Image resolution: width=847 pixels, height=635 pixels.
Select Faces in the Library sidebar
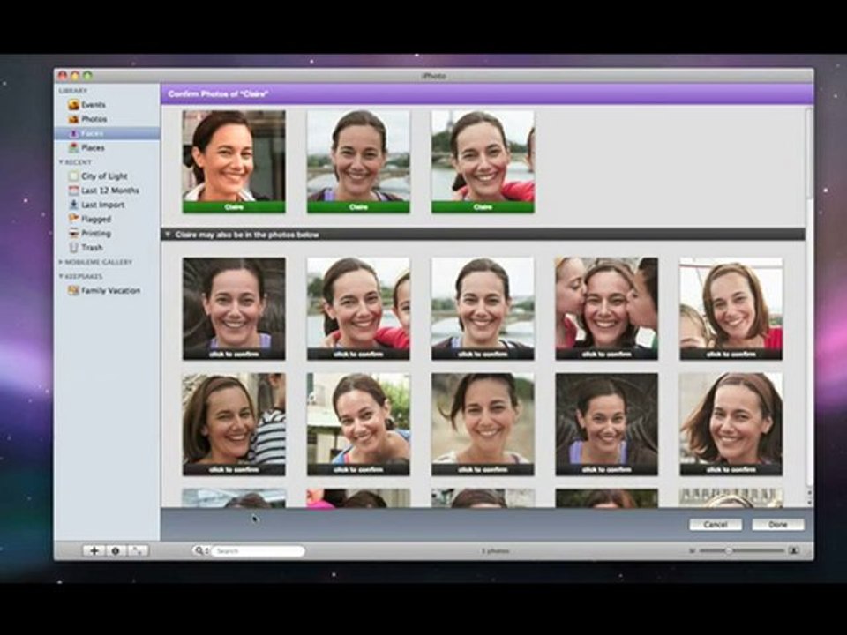107,133
